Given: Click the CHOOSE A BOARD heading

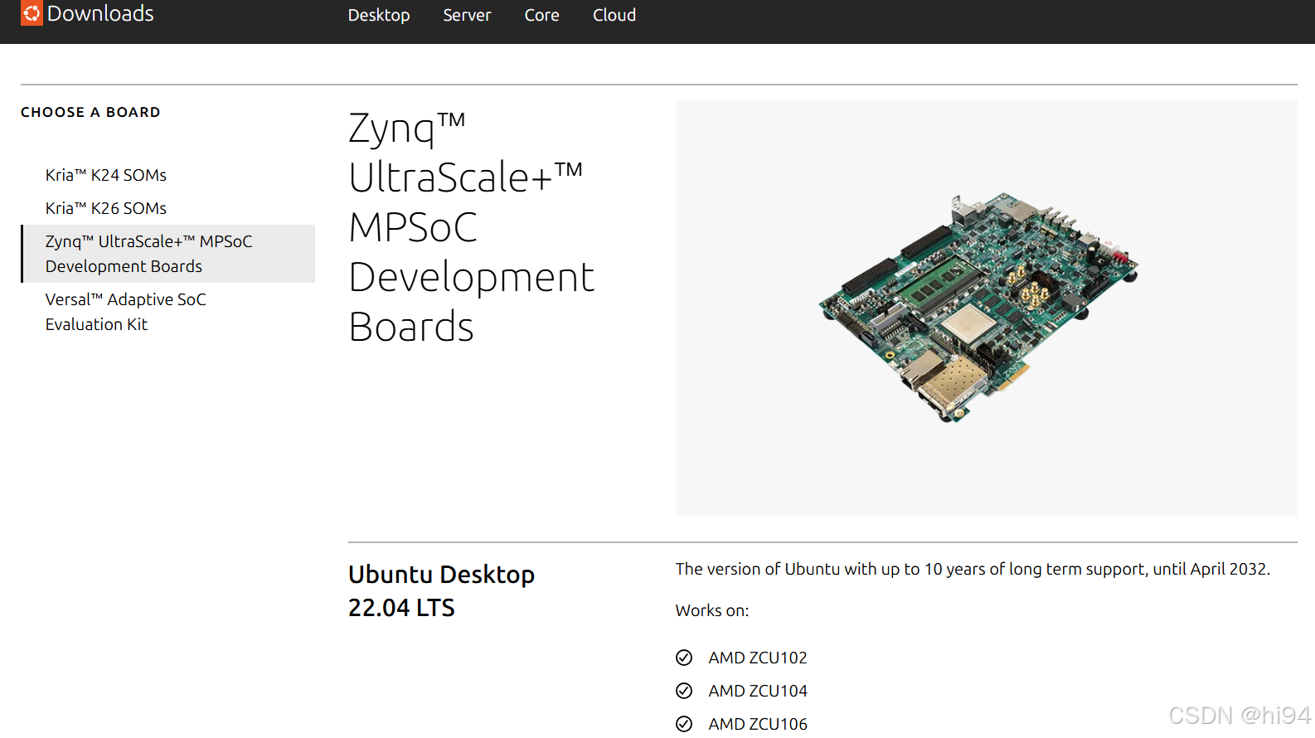Looking at the screenshot, I should tap(90, 112).
